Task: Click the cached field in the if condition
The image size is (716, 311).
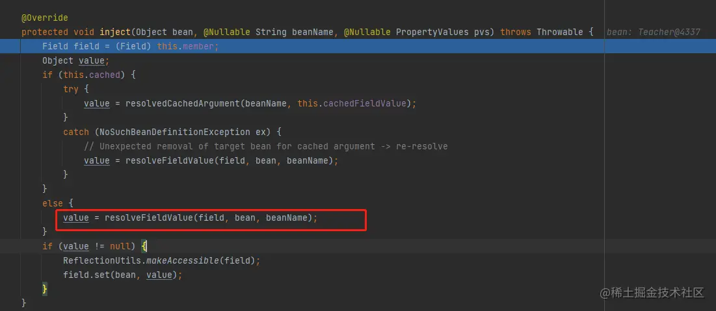Action: click(x=105, y=75)
